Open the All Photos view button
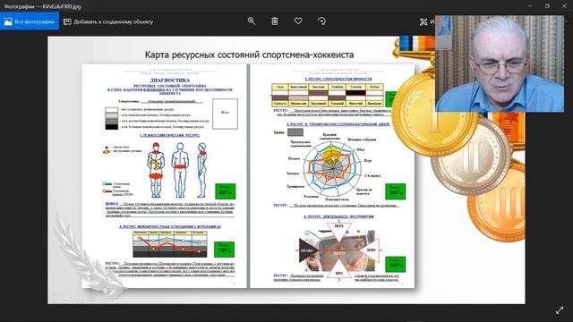 point(30,21)
